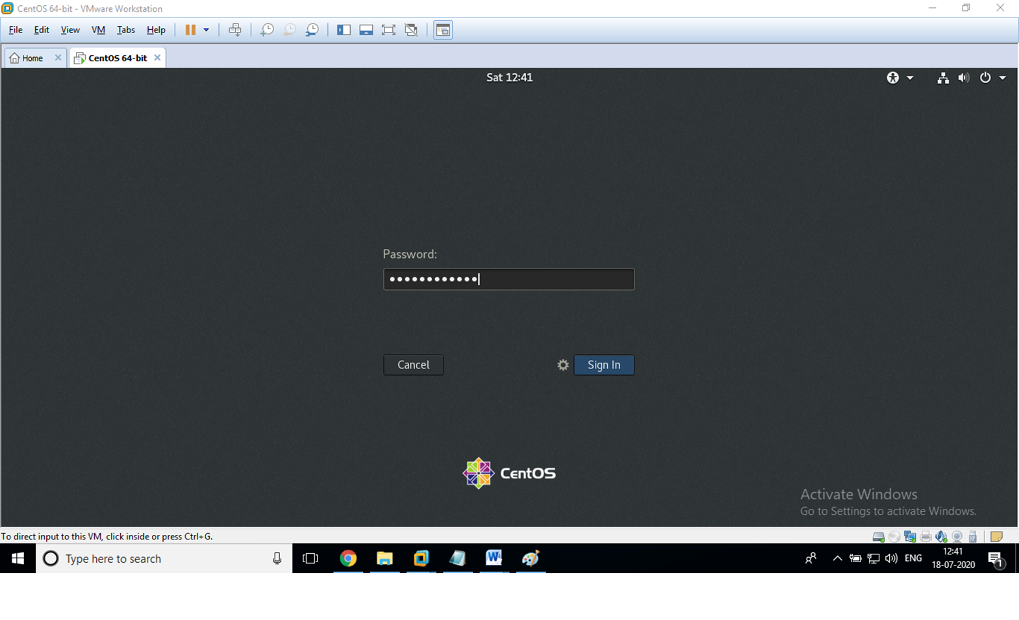Screen dimensions: 1019x620
Task: Click the Password input field
Action: coord(509,279)
